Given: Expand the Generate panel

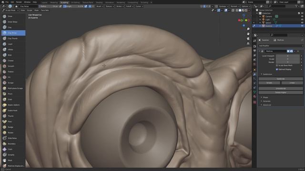Looking at the screenshot, I should coord(266,101).
